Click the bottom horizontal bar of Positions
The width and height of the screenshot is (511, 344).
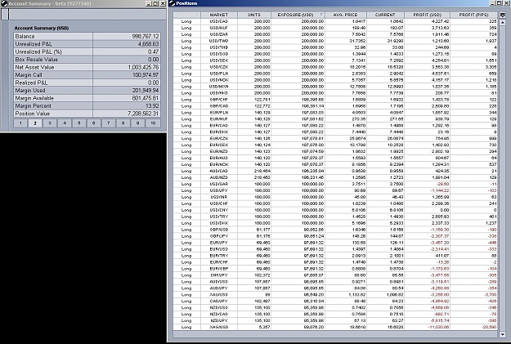pyautogui.click(x=335, y=334)
